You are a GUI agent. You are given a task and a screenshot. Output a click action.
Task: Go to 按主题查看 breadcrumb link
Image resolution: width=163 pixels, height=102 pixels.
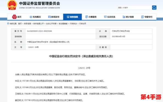63,24
